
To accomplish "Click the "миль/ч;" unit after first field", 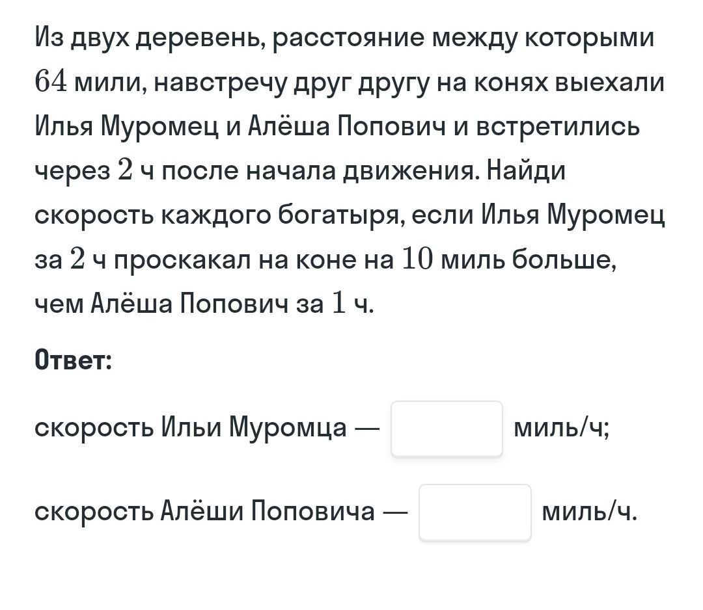I will (x=561, y=428).
